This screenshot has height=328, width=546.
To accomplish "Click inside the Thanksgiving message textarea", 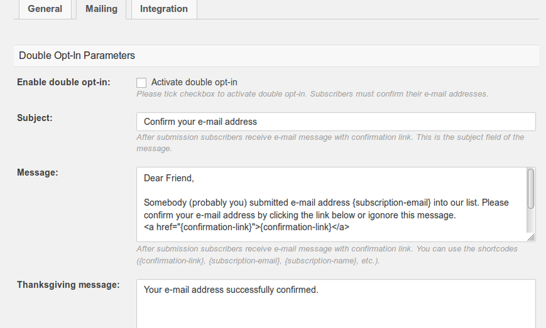I will pyautogui.click(x=336, y=304).
